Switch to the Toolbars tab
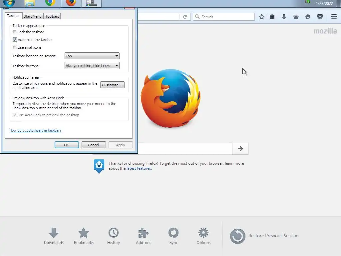Viewport: 341px width, 256px height. [x=52, y=16]
